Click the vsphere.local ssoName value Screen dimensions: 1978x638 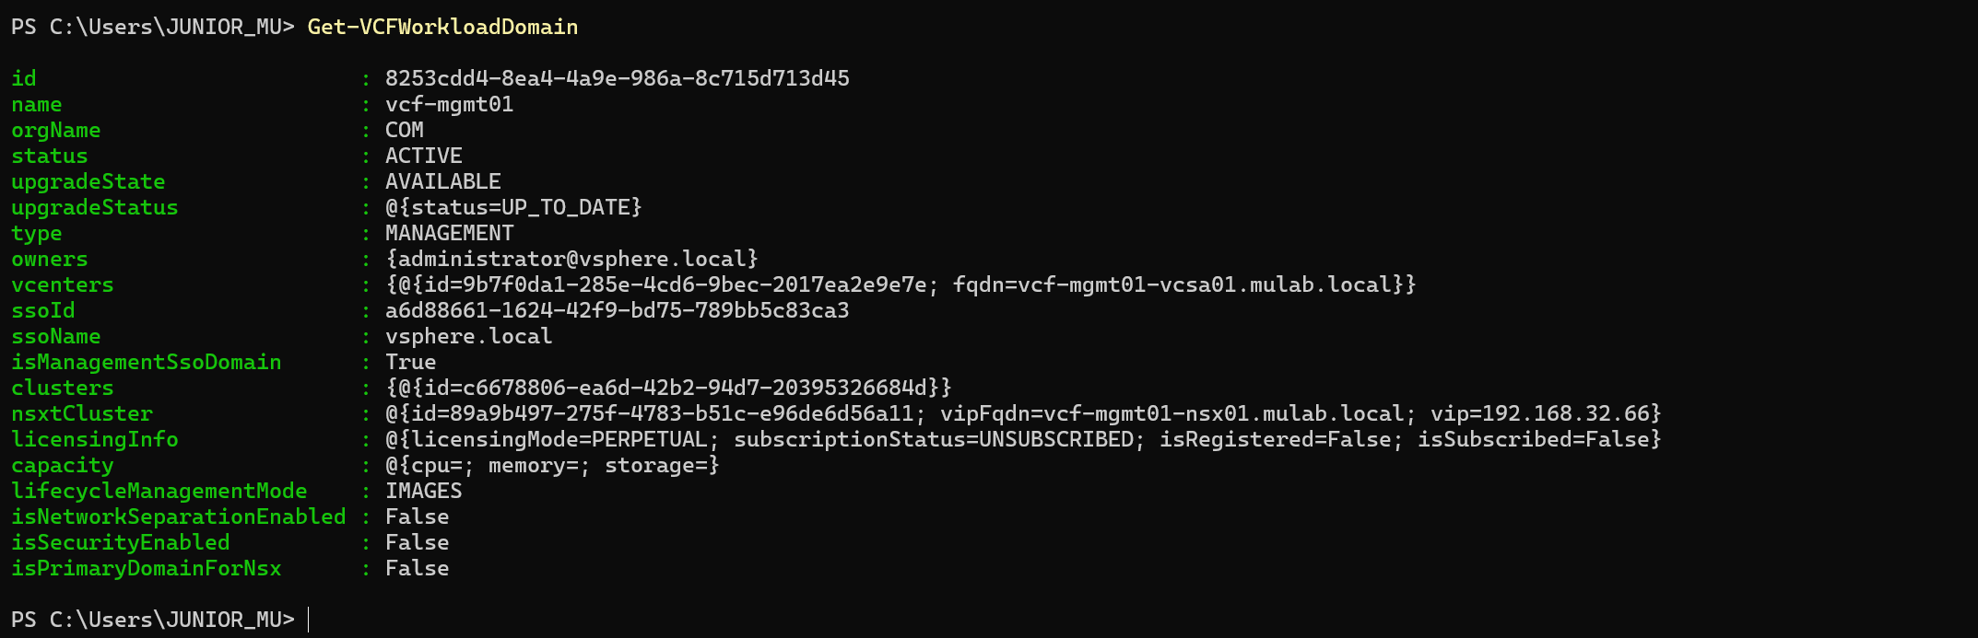pyautogui.click(x=468, y=336)
